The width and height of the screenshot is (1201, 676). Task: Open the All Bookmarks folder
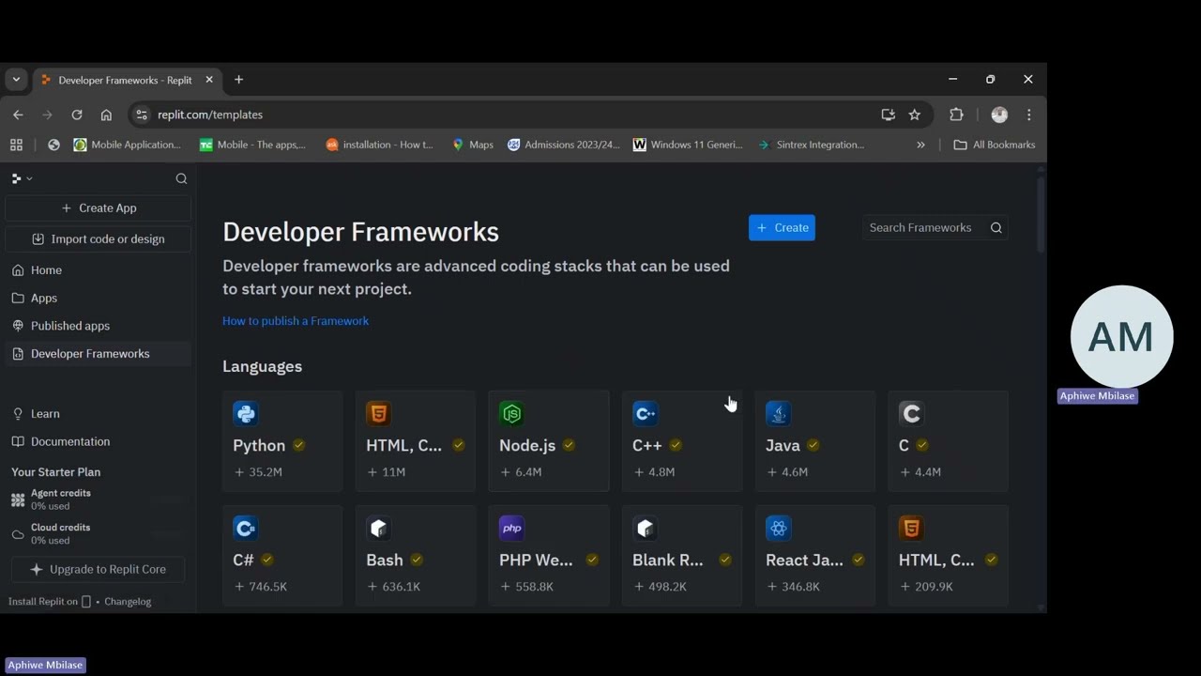tap(994, 145)
